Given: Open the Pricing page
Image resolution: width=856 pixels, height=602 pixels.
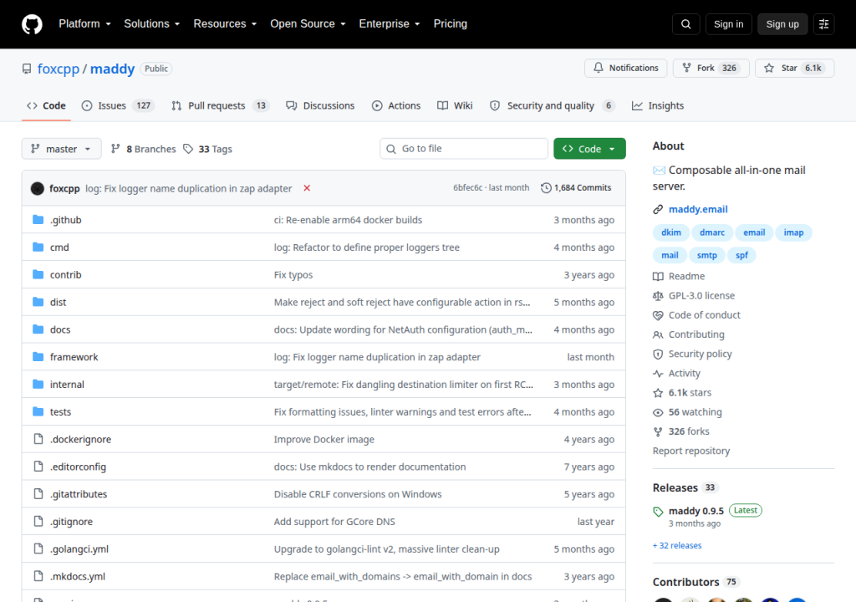Looking at the screenshot, I should click(x=451, y=24).
